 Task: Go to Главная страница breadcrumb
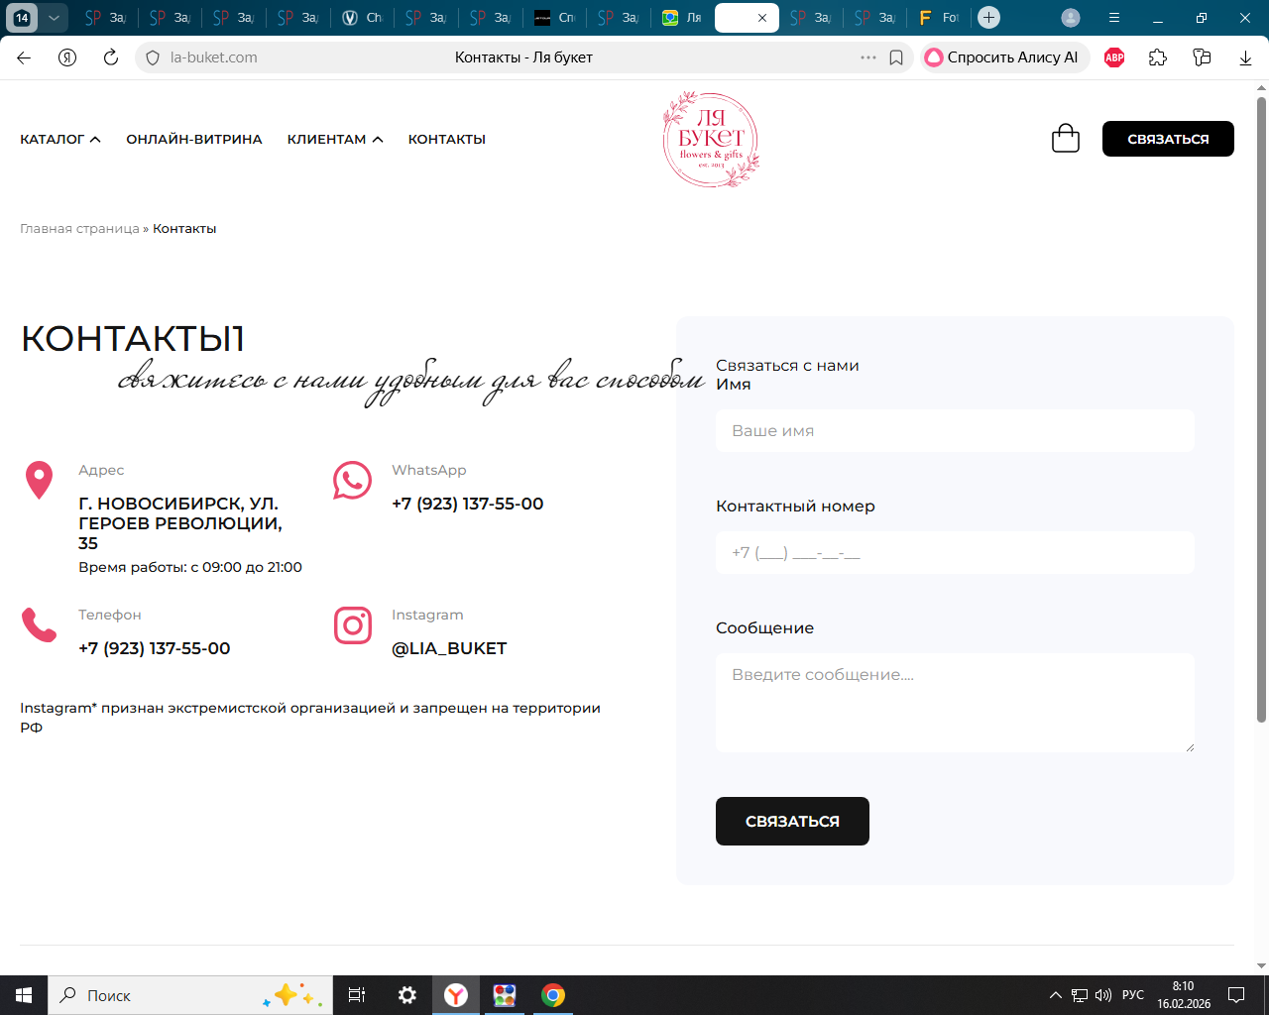tap(79, 229)
